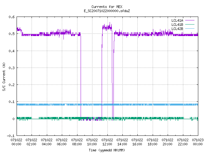
Task: Click the x-axis tick '071022 12:00'
Action: tap(107, 142)
